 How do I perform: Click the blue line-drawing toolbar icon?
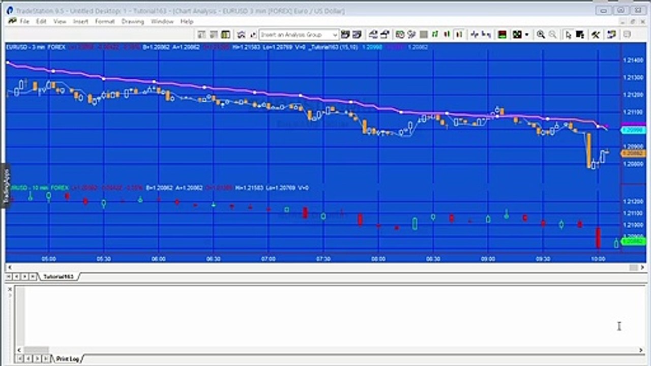point(475,35)
